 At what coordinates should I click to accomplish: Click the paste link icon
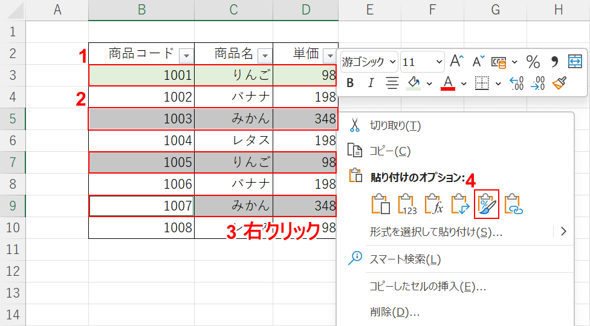click(513, 204)
